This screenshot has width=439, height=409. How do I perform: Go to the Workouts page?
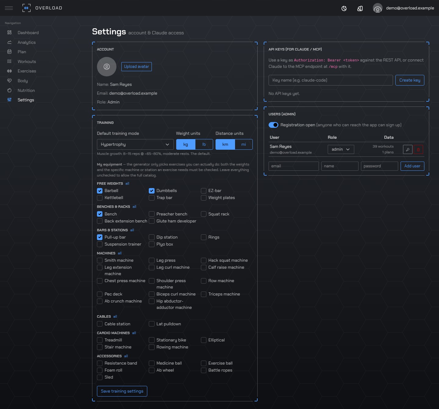coord(27,61)
